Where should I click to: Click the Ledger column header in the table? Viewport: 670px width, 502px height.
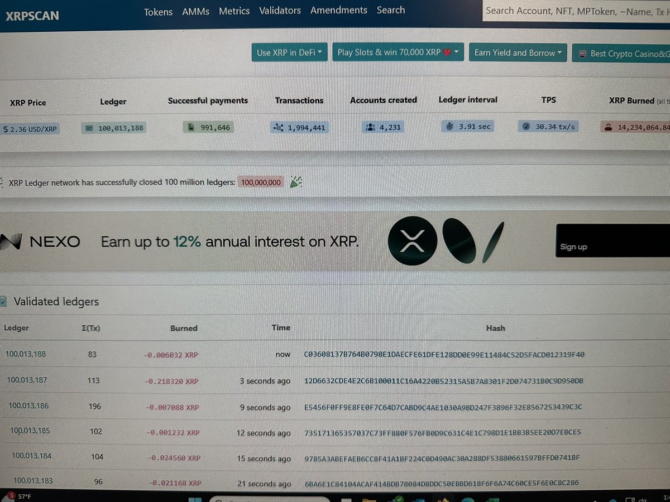[16, 328]
